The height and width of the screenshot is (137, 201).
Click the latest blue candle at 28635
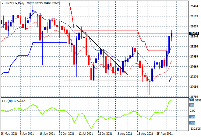[172, 35]
